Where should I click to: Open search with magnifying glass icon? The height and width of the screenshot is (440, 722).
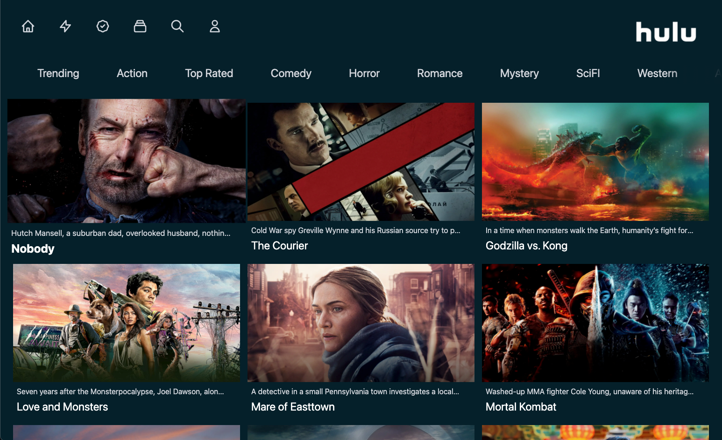coord(177,26)
